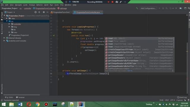190x107 pixels.
Task: Select the lib folder
Action: coord(13,30)
